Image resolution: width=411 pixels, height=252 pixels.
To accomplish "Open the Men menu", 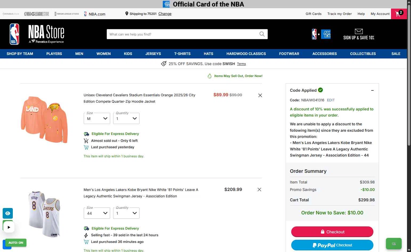I will [79, 54].
